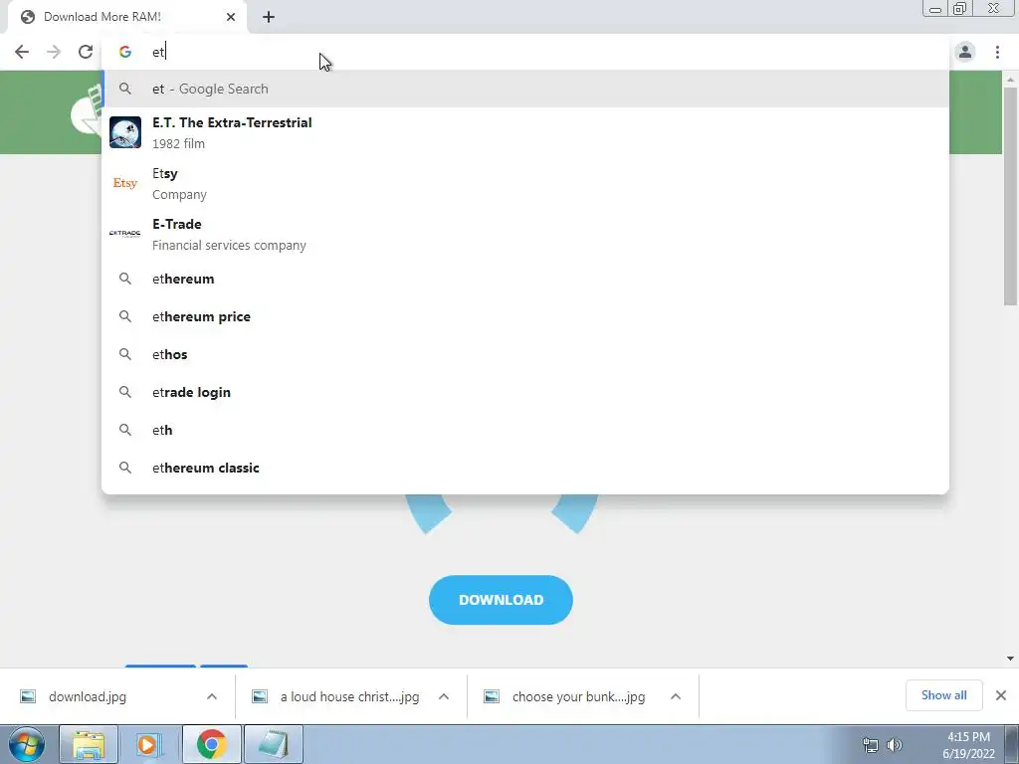Click the E-Trade logo icon
This screenshot has width=1019, height=764.
[124, 234]
